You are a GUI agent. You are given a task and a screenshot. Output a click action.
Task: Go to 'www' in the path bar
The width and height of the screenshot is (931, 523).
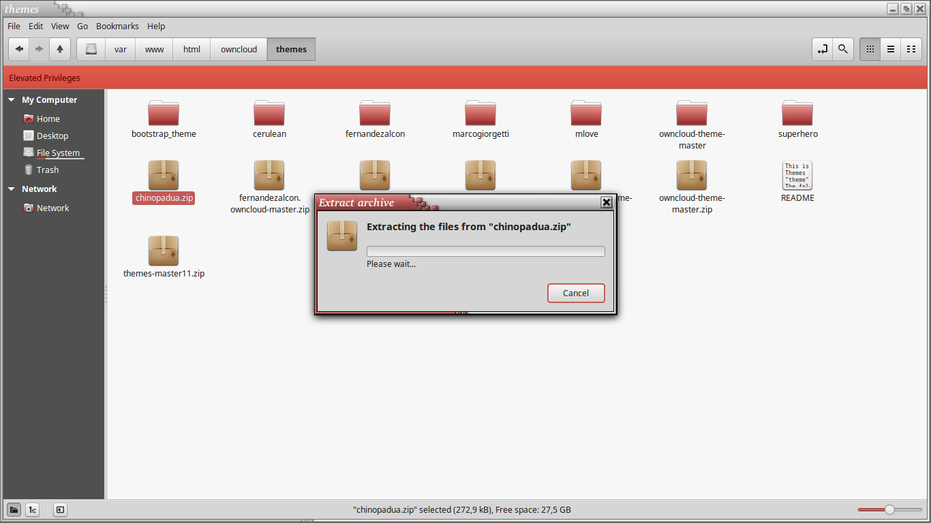click(x=155, y=49)
